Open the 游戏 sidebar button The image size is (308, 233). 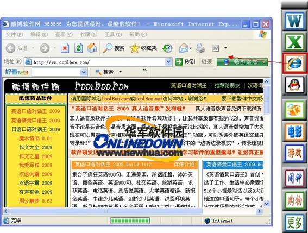pos(294,153)
